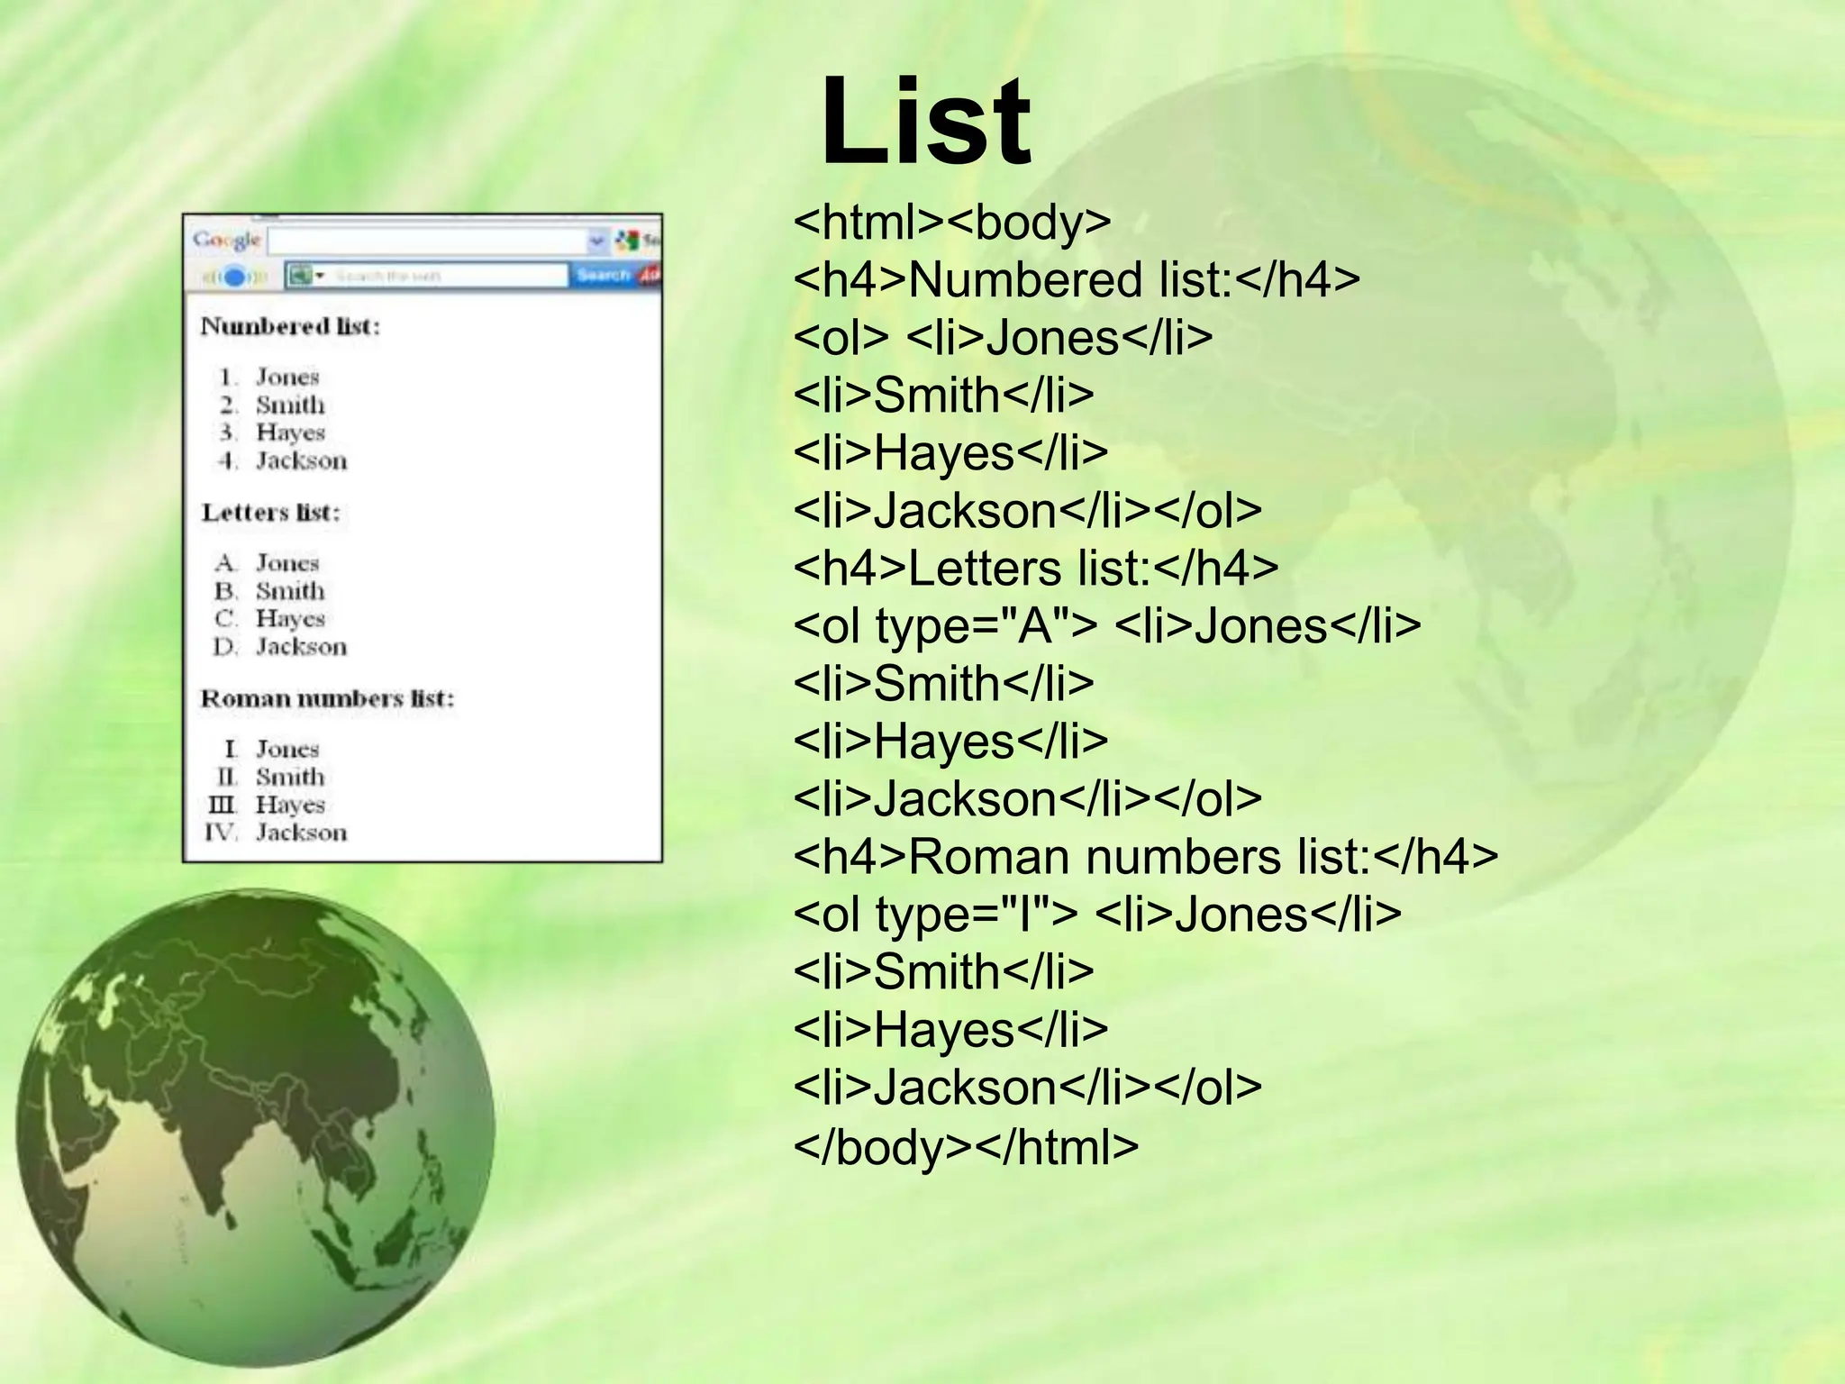
Task: Open the Google toolbar search dropdown
Action: coord(596,241)
